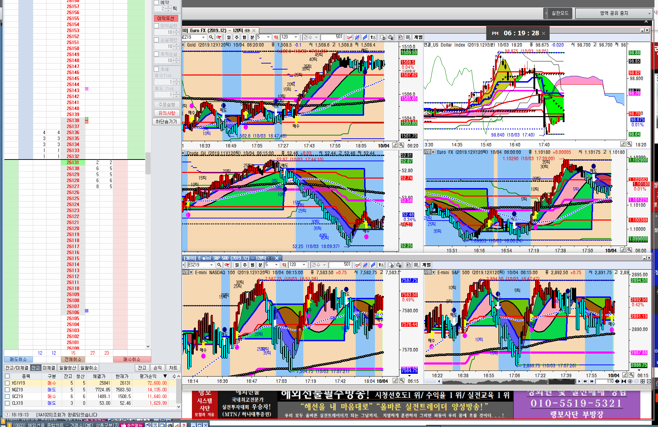Switch to the 잔고/미체결 tab

pos(17,368)
